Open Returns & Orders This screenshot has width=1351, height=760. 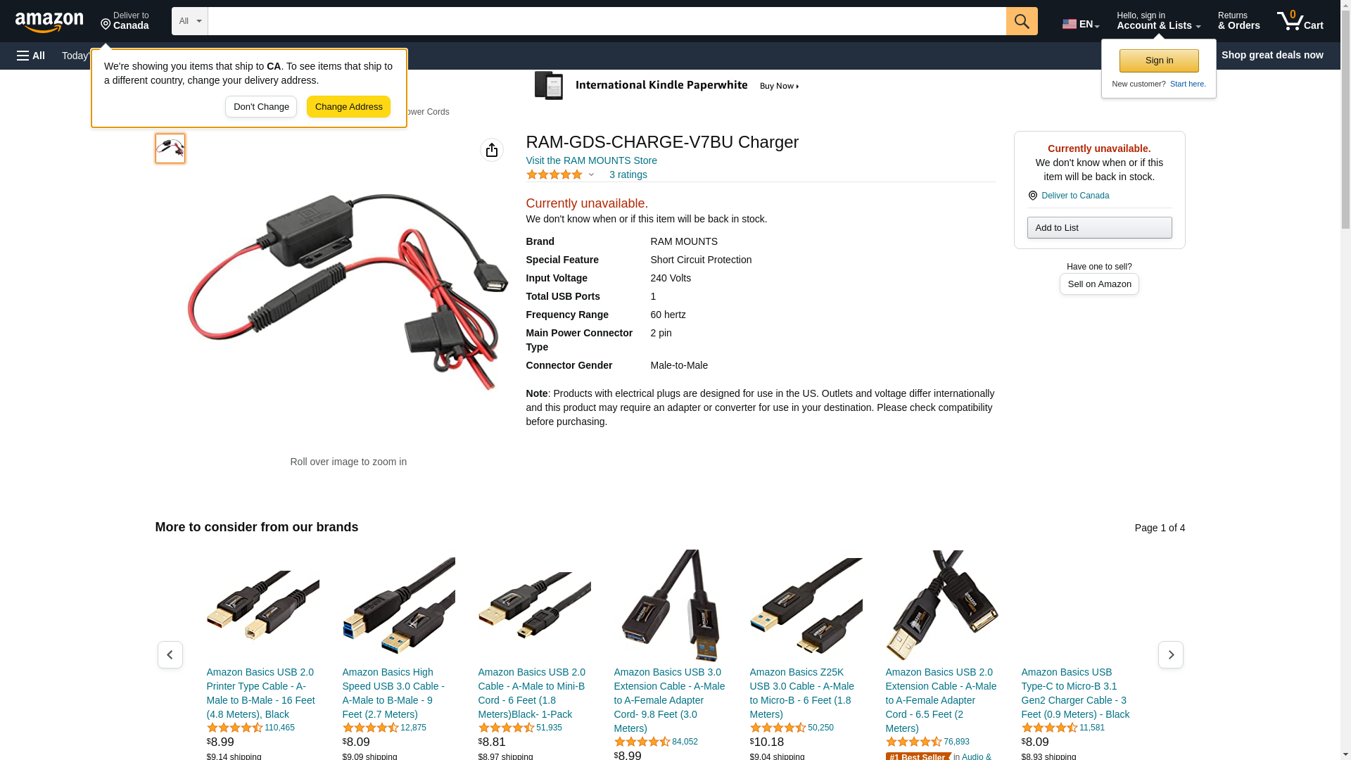click(x=1239, y=21)
